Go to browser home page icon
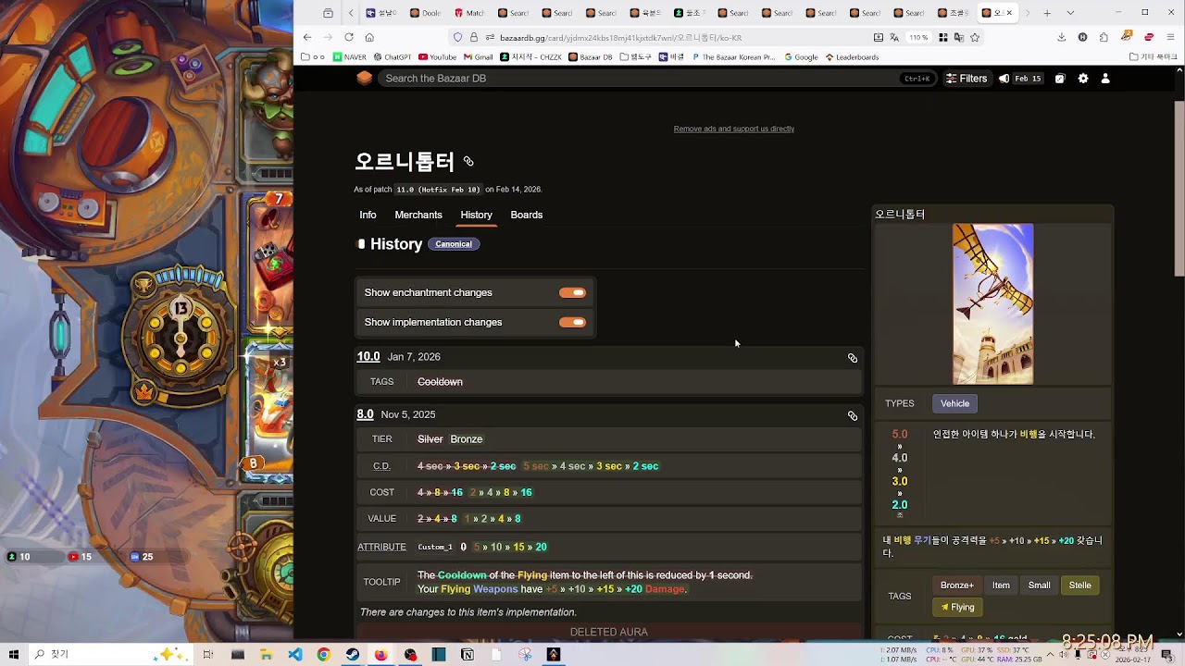Viewport: 1185px width, 666px height. click(369, 37)
